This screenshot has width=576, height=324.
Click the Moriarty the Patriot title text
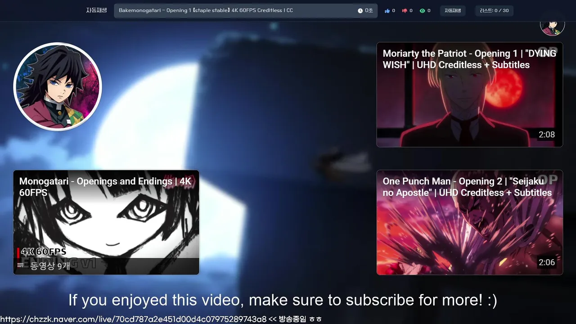pyautogui.click(x=469, y=59)
